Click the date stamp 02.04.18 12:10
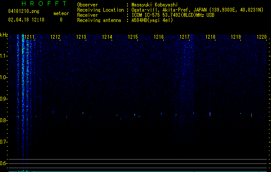The image size is (271, 172). click(x=26, y=20)
